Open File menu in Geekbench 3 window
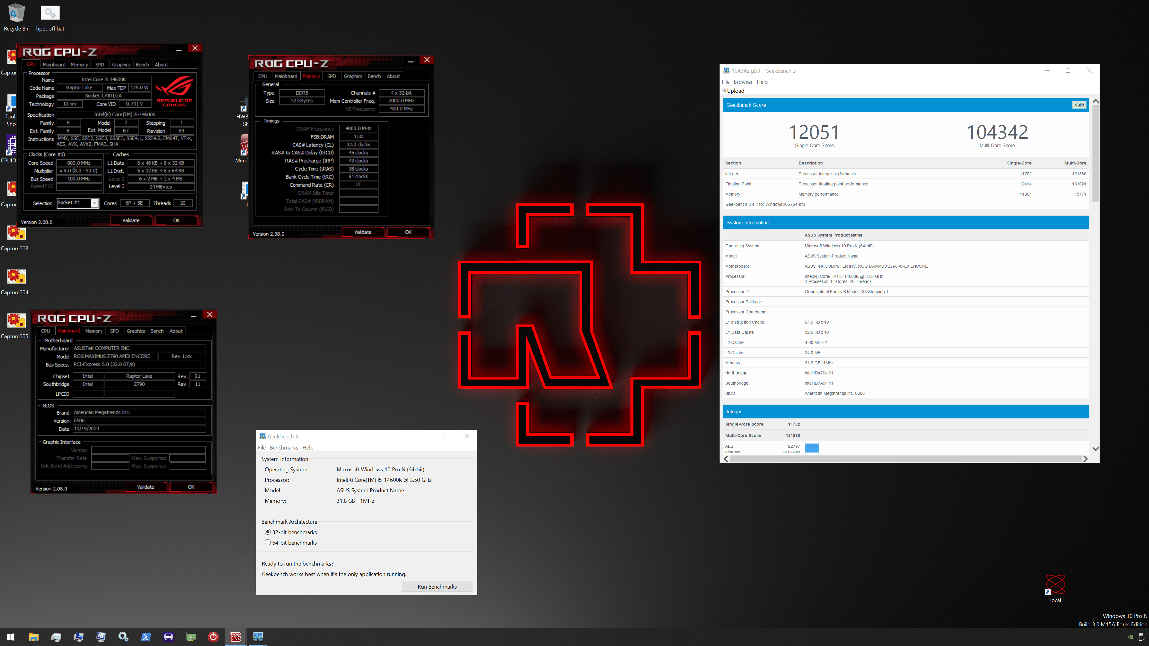1149x646 pixels. click(262, 448)
